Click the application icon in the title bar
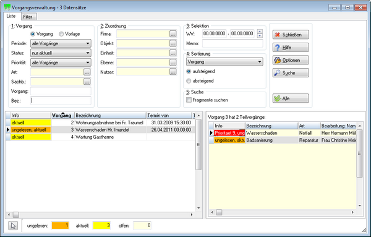Viewport: 371px width, 237px height. click(7, 7)
